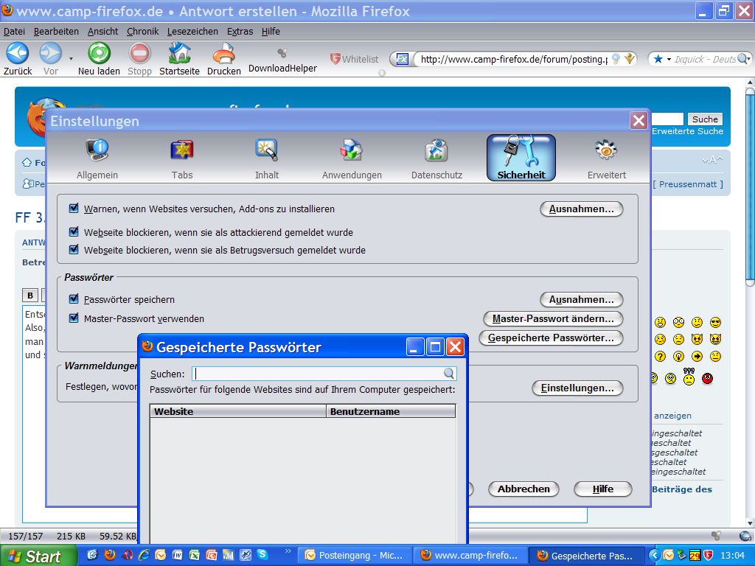
Task: Click the Neu laden reload icon
Action: [x=99, y=54]
